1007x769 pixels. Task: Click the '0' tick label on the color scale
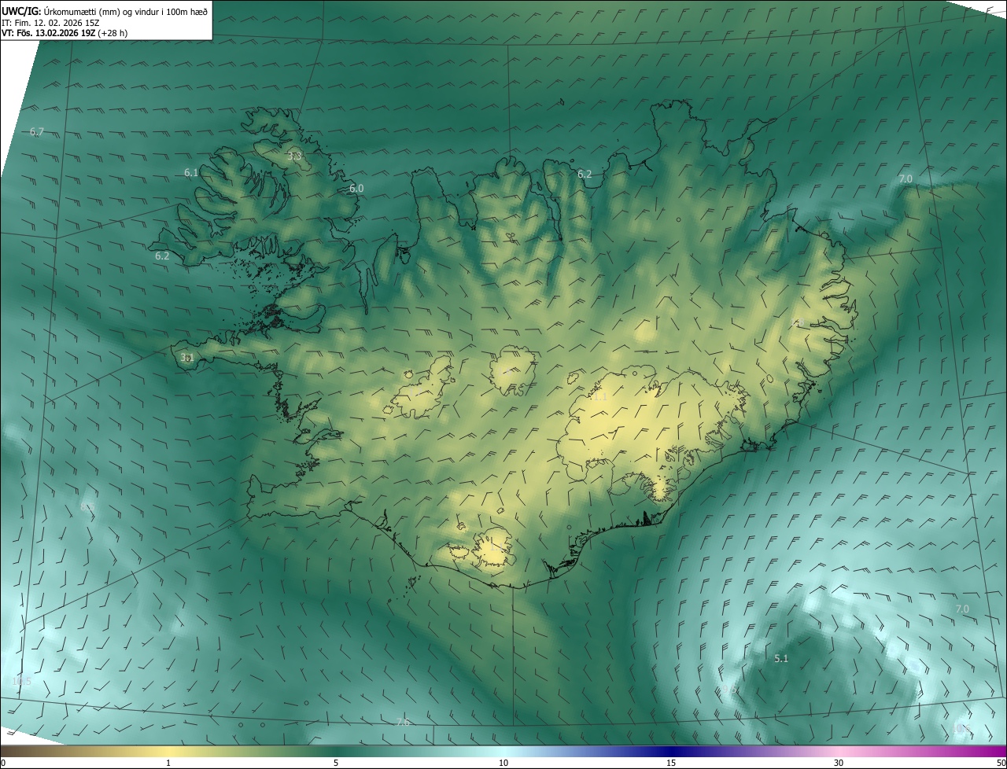pyautogui.click(x=3, y=763)
